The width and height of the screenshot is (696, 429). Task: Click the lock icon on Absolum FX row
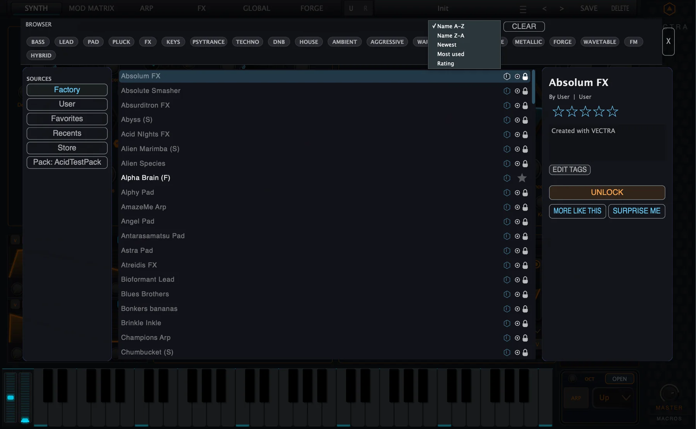point(525,76)
